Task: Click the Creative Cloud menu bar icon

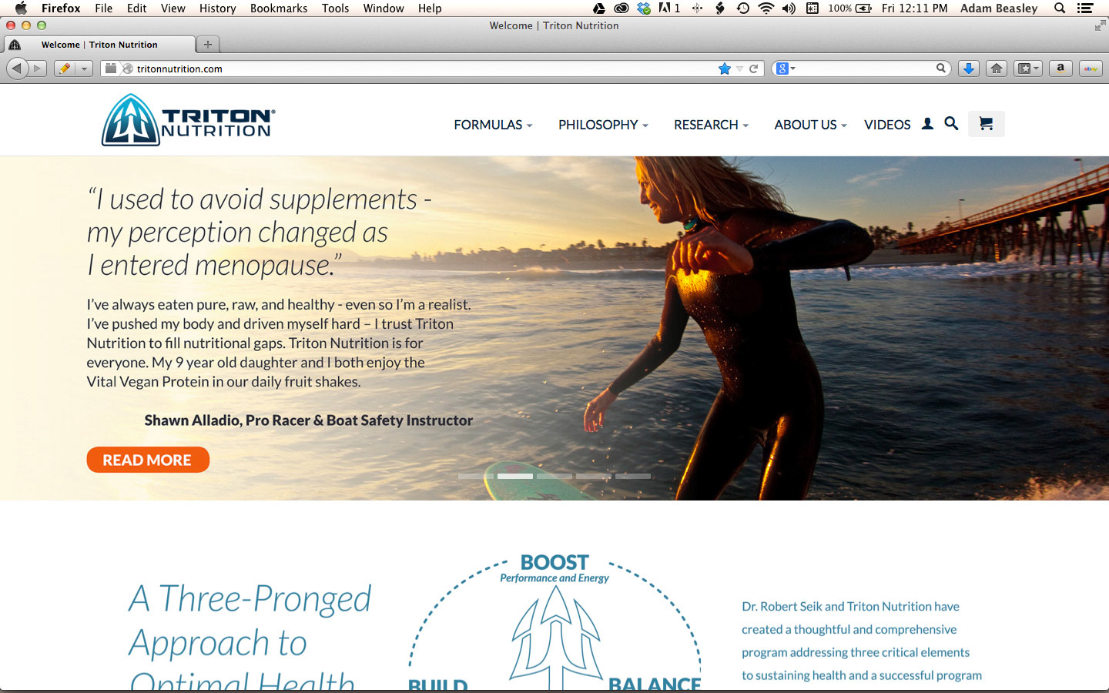Action: pyautogui.click(x=621, y=8)
